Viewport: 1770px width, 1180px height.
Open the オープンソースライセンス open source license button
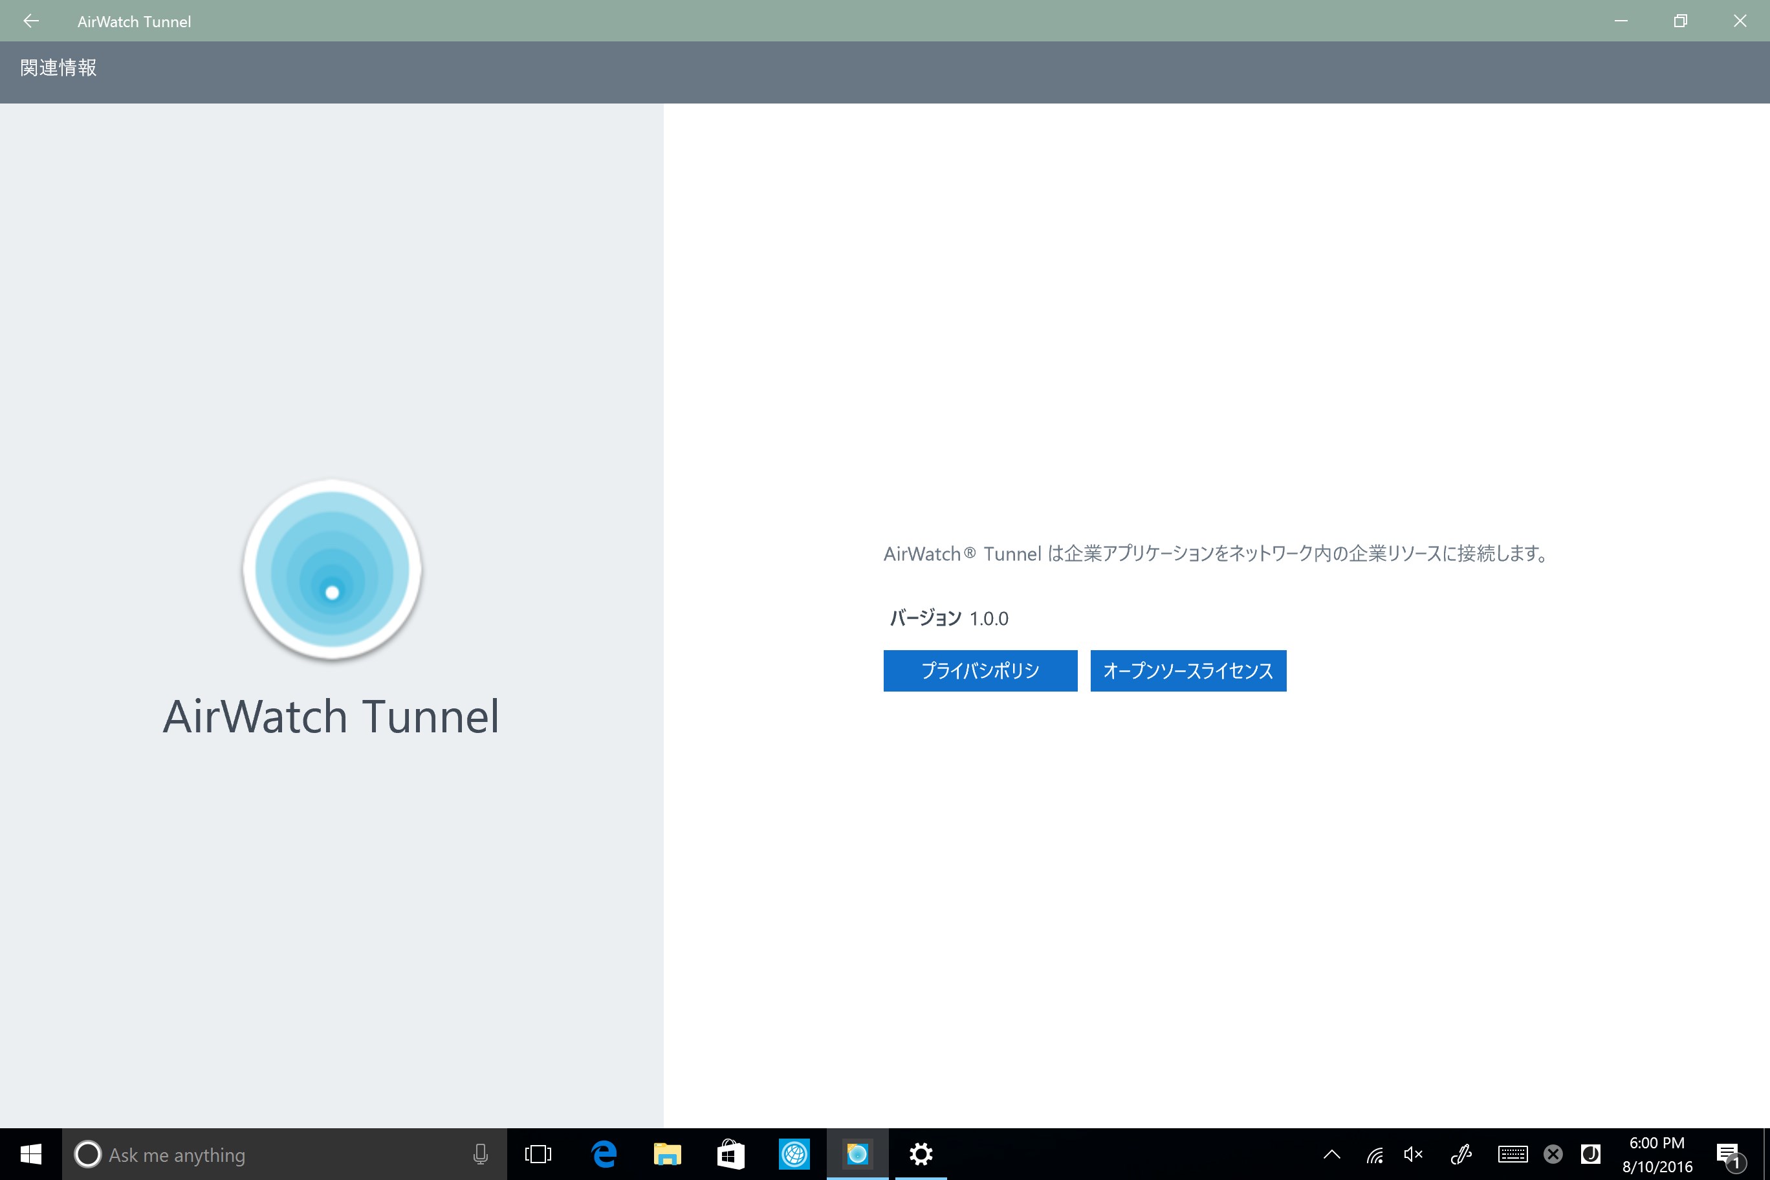(x=1188, y=670)
